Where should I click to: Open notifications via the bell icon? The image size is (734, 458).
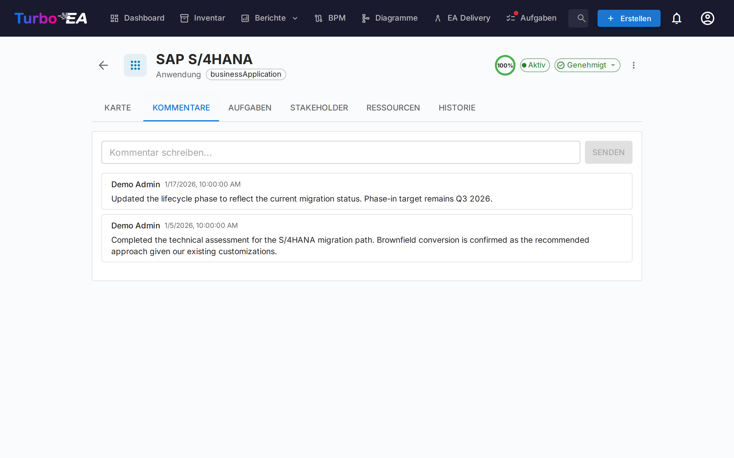tap(677, 18)
